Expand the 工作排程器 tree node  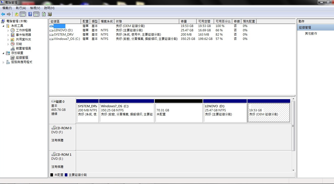[x=8, y=31]
